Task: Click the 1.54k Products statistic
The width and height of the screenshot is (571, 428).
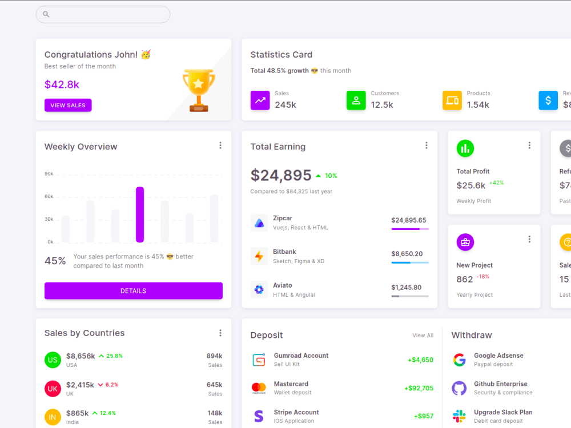Action: [478, 105]
